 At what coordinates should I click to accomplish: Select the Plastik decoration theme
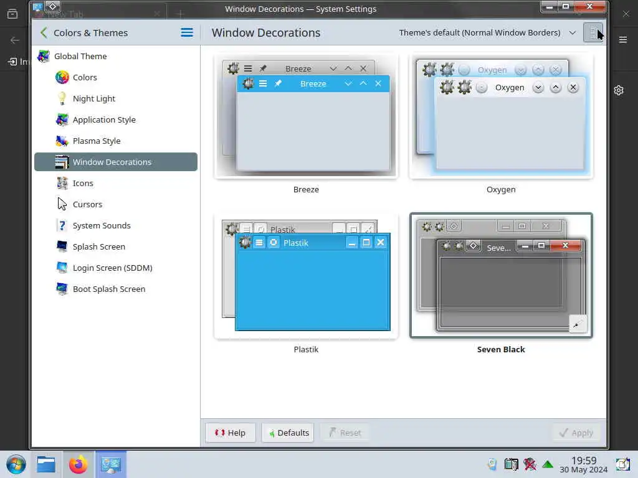click(x=306, y=276)
